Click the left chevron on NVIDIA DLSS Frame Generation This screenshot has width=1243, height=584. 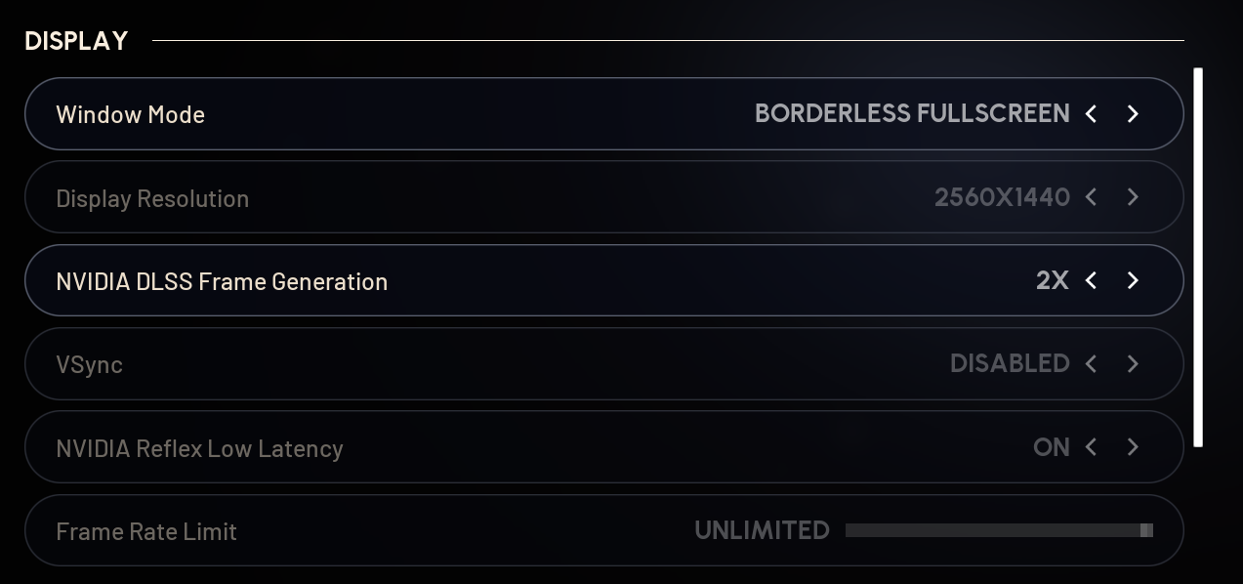(1091, 280)
